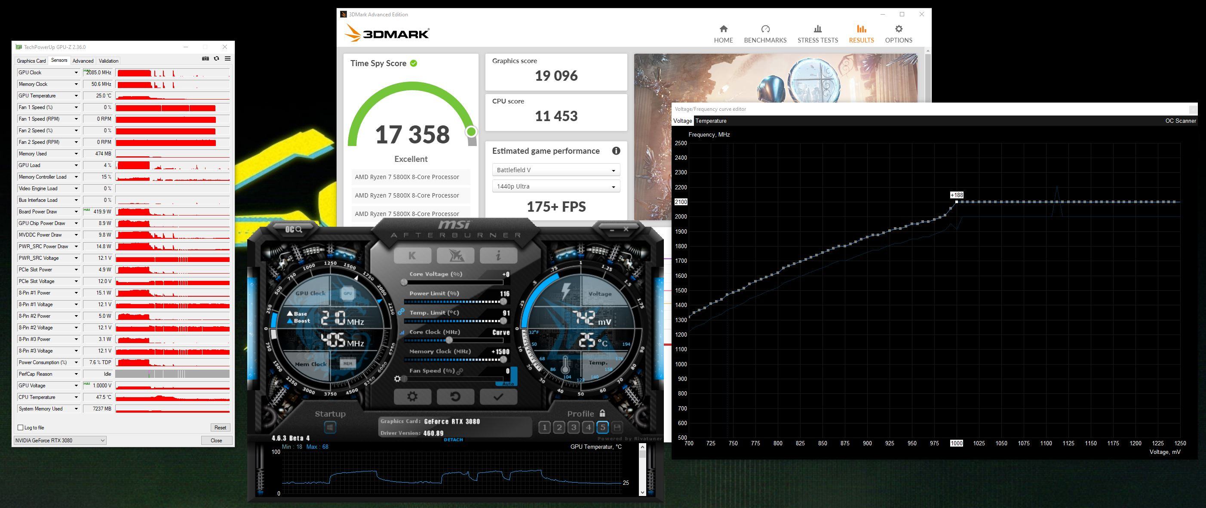Toggle fan speed Auto mode

[507, 383]
